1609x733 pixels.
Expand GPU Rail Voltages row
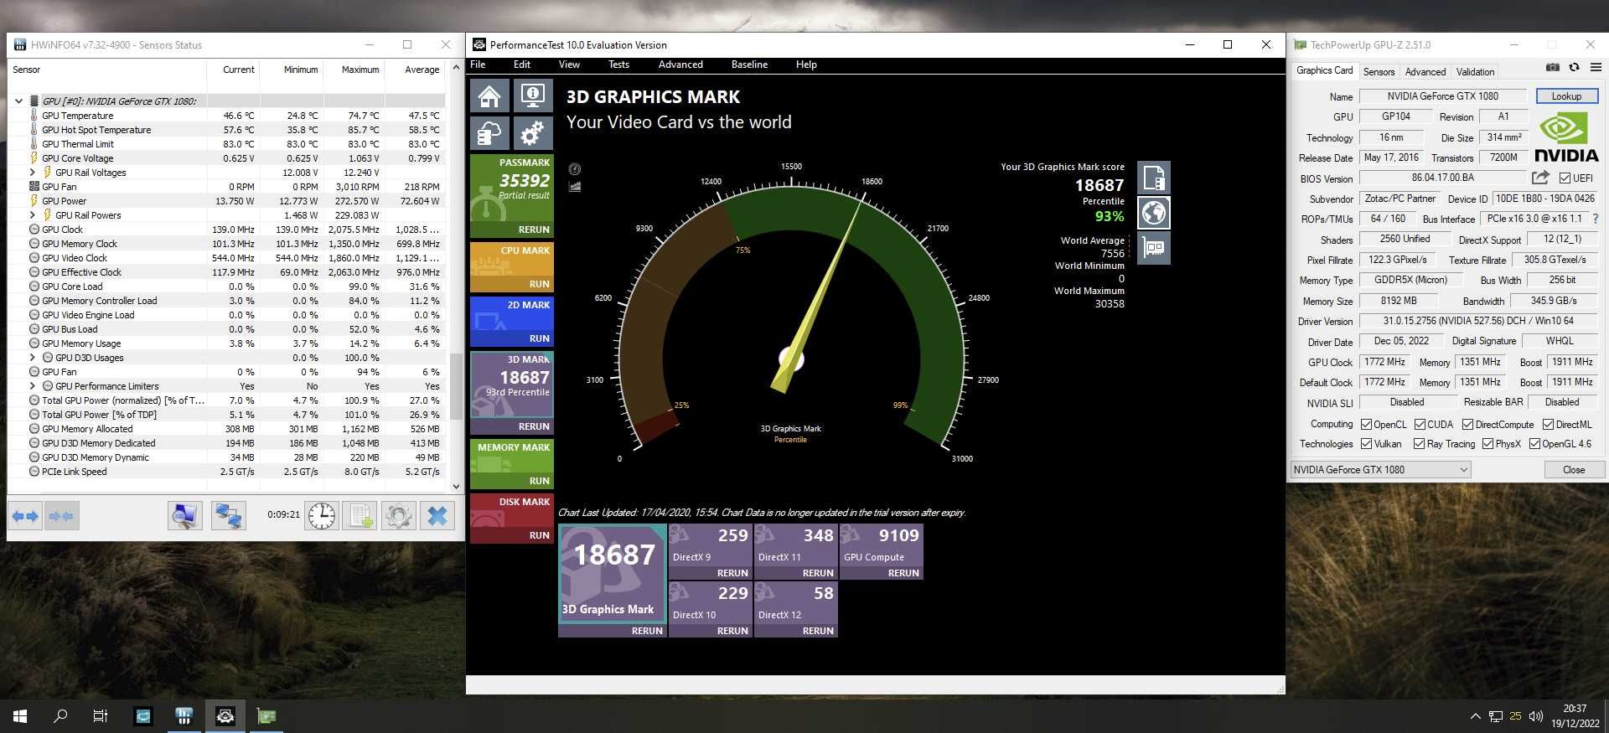tap(33, 173)
